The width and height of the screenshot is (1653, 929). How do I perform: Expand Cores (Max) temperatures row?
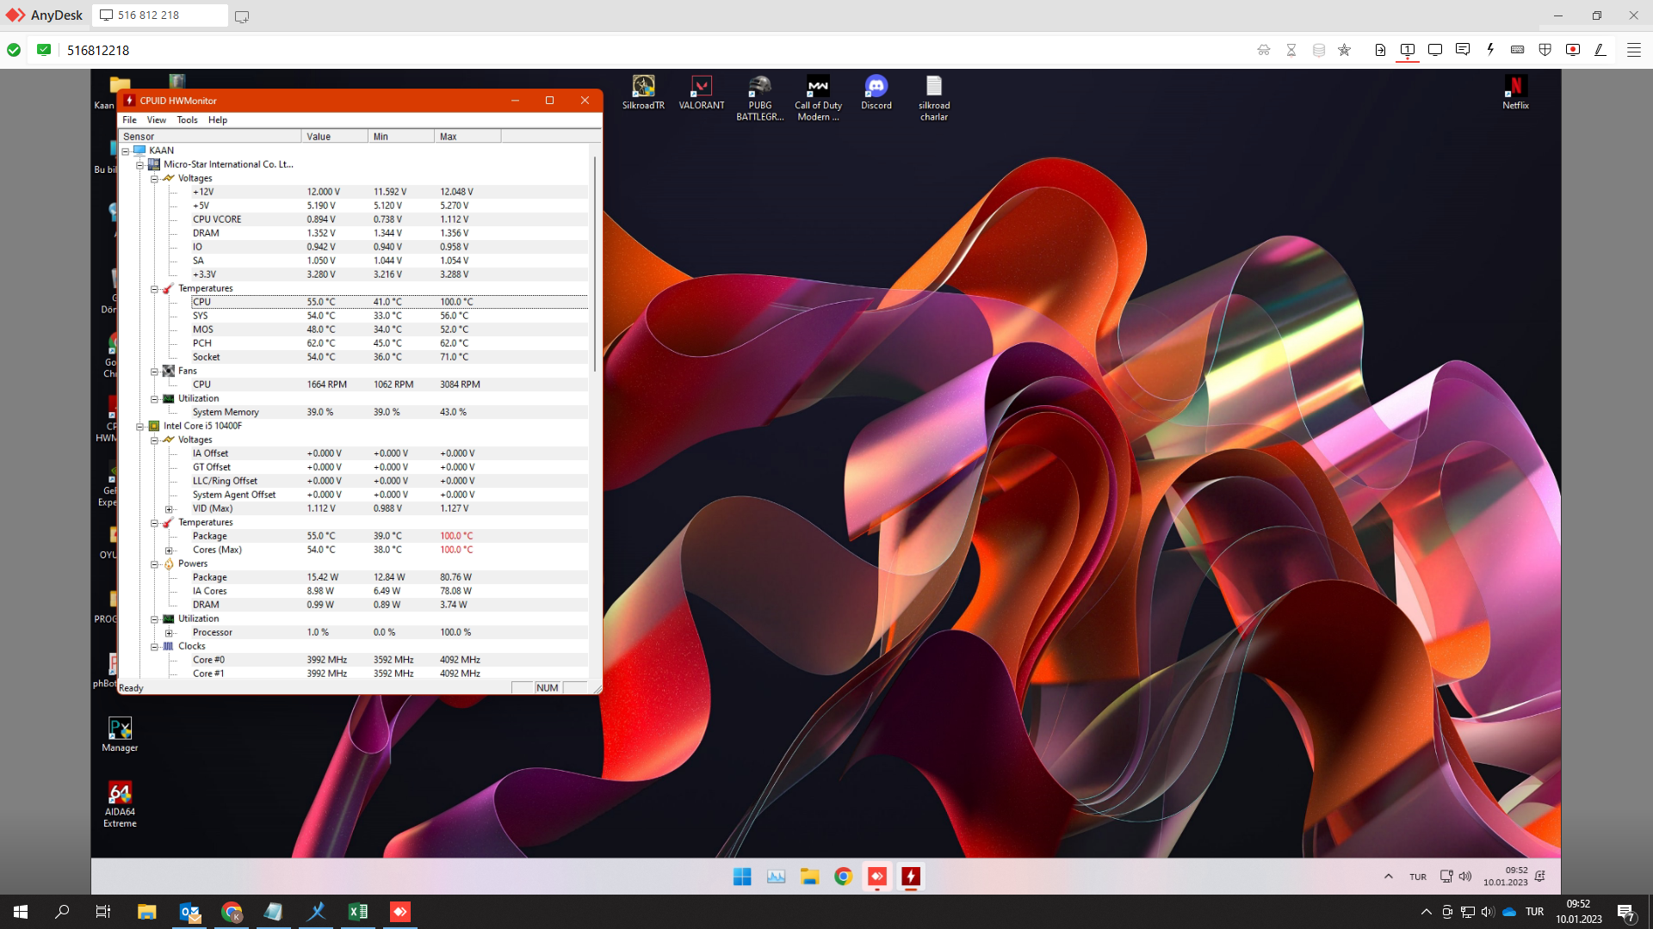tap(169, 550)
